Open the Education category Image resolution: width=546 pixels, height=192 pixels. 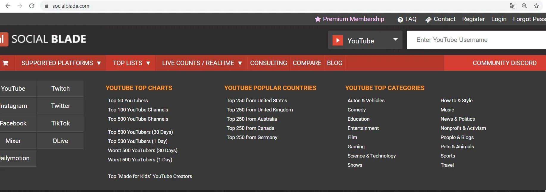point(358,119)
